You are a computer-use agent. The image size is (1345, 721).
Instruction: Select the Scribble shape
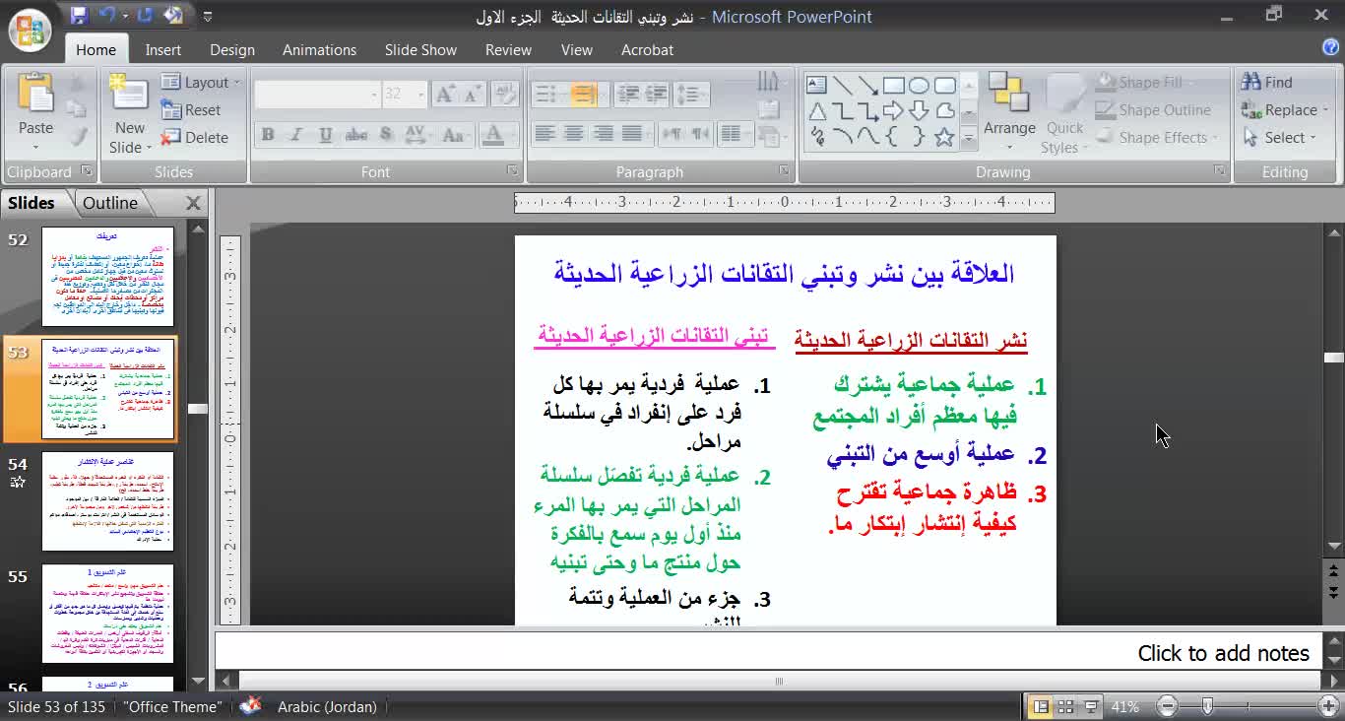click(x=816, y=137)
